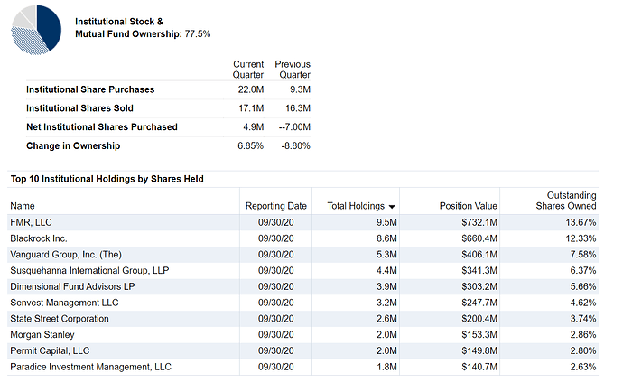The image size is (623, 392).
Task: Click 16.3M previous shares sold value
Action: click(x=298, y=108)
